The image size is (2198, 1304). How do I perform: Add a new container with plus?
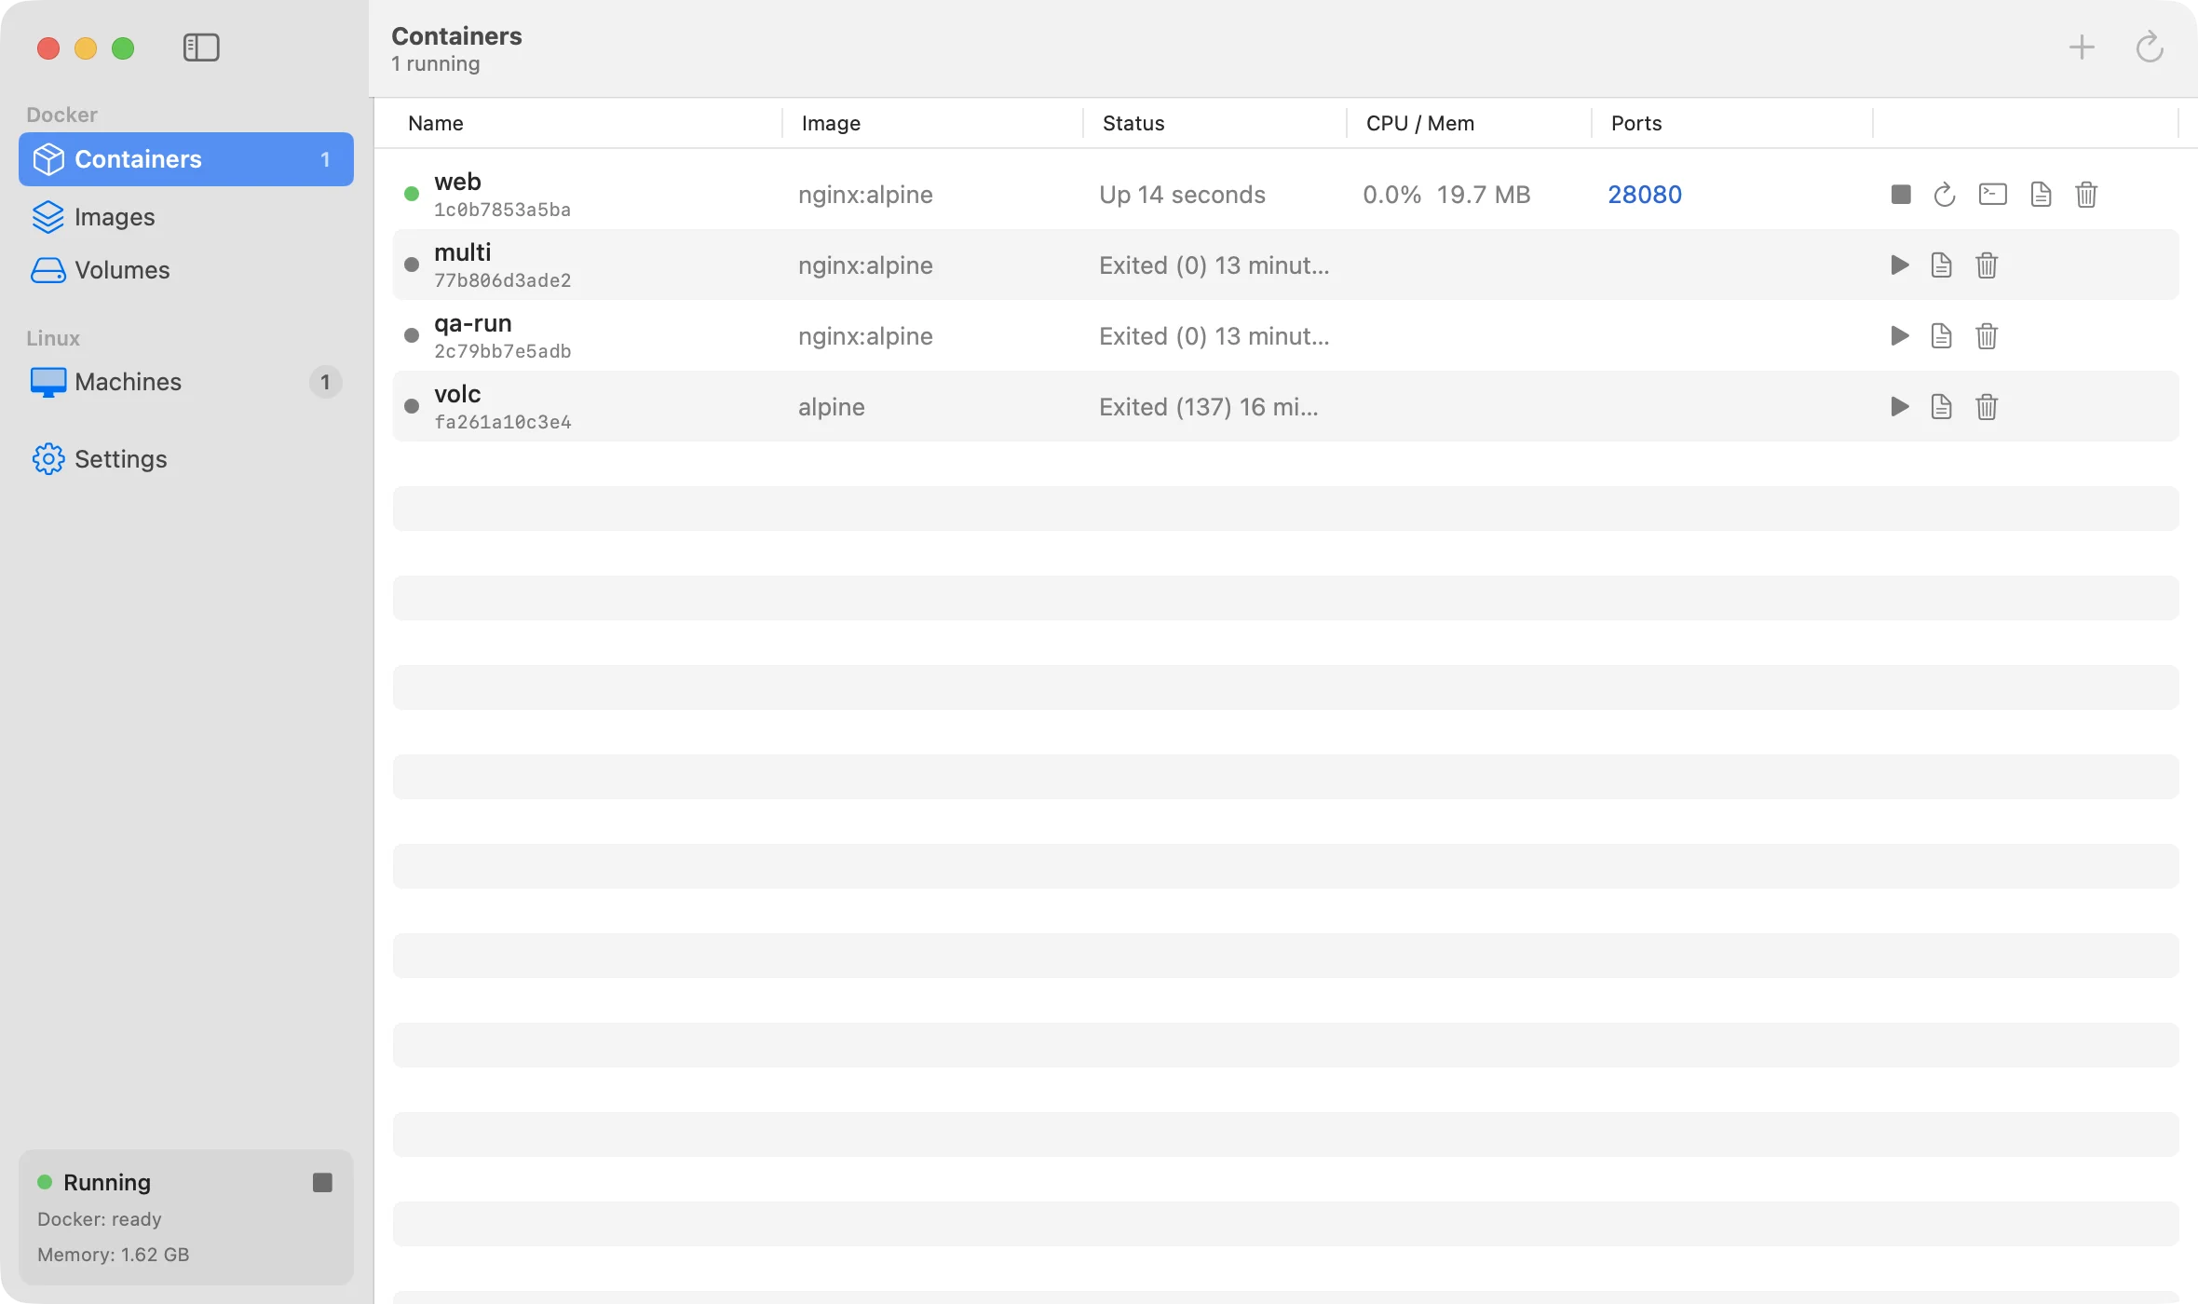pos(2082,48)
